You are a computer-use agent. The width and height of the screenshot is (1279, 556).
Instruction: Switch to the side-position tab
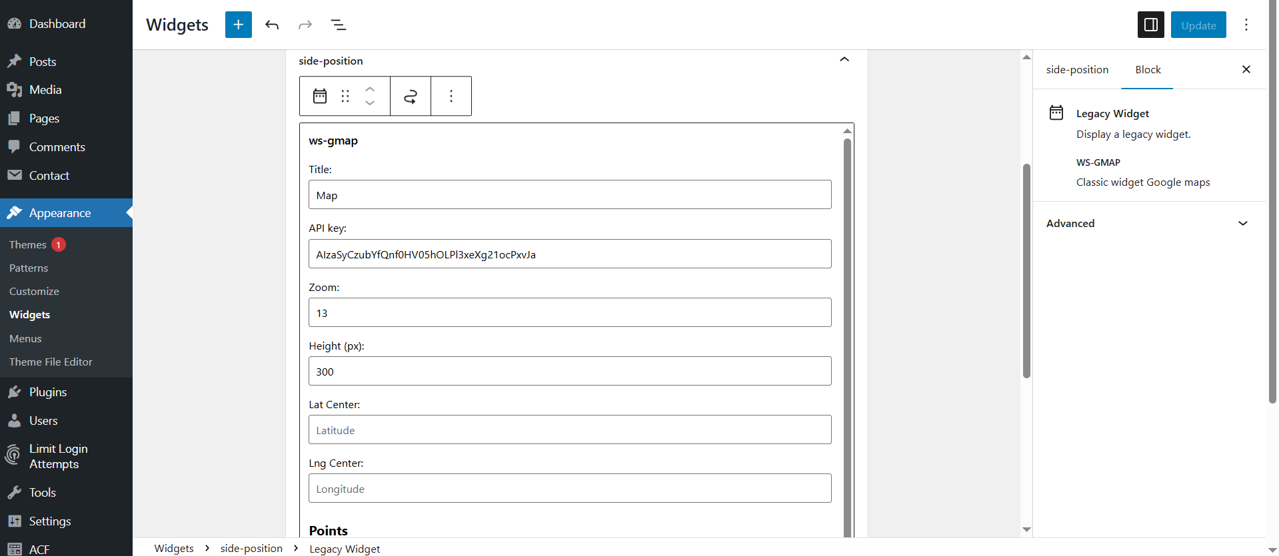click(x=1077, y=70)
